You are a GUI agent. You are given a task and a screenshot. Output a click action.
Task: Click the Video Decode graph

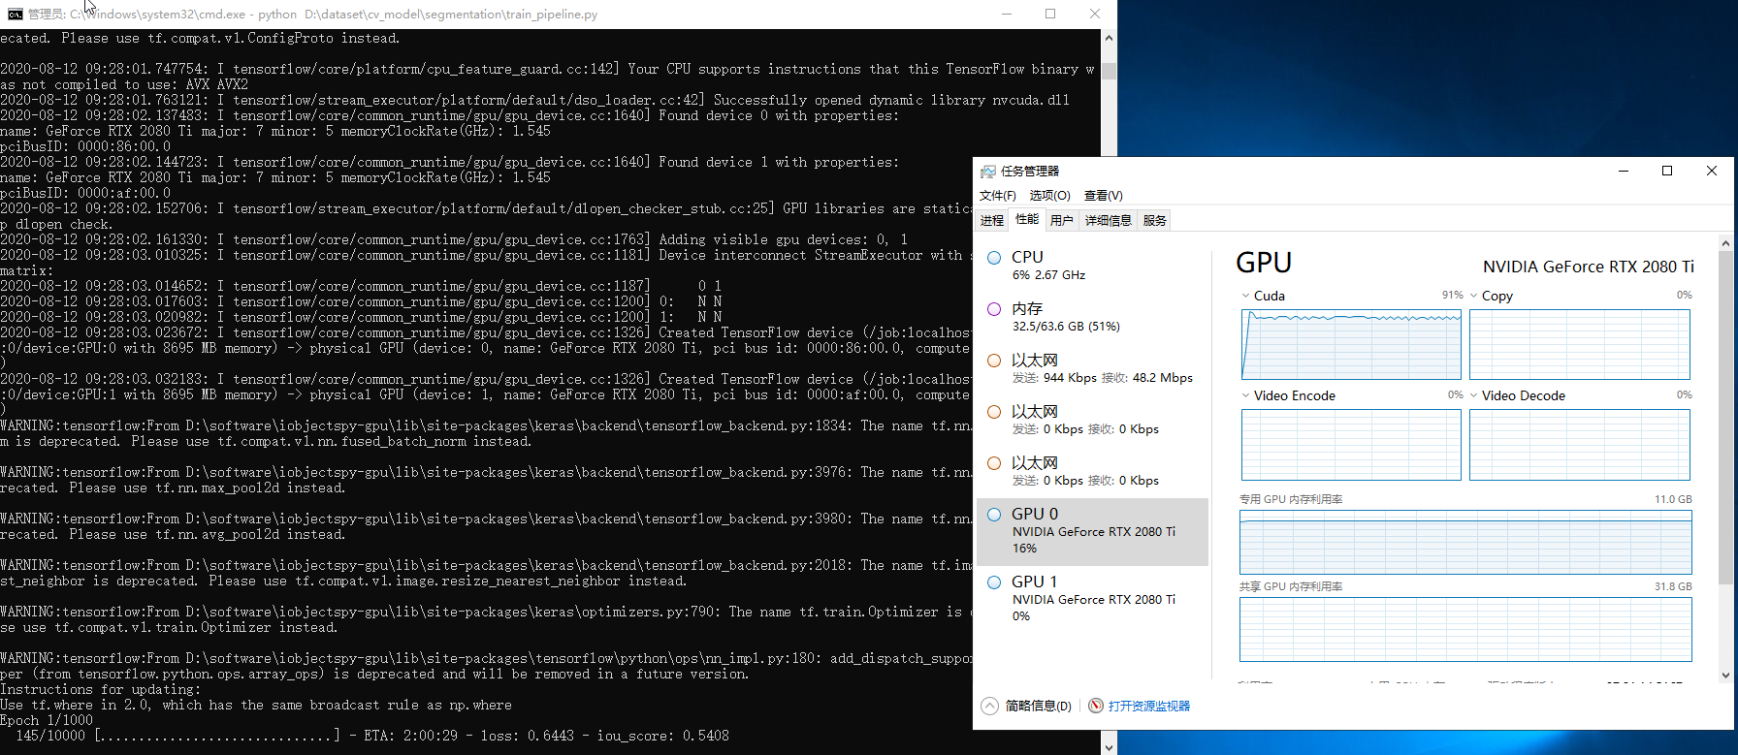pos(1580,445)
